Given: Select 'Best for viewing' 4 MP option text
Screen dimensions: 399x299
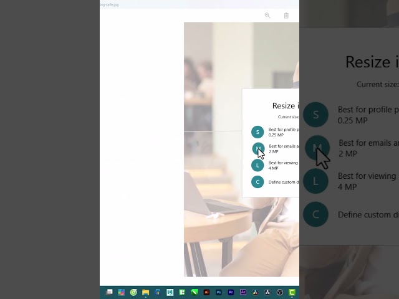Looking at the screenshot, I should click(x=283, y=165).
